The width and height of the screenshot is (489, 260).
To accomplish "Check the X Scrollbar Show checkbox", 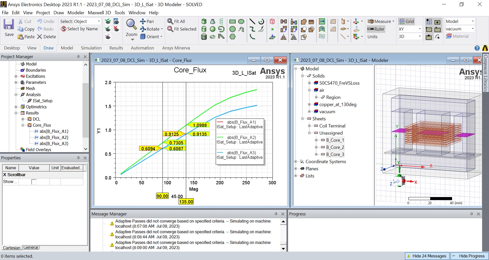I will coord(34,182).
